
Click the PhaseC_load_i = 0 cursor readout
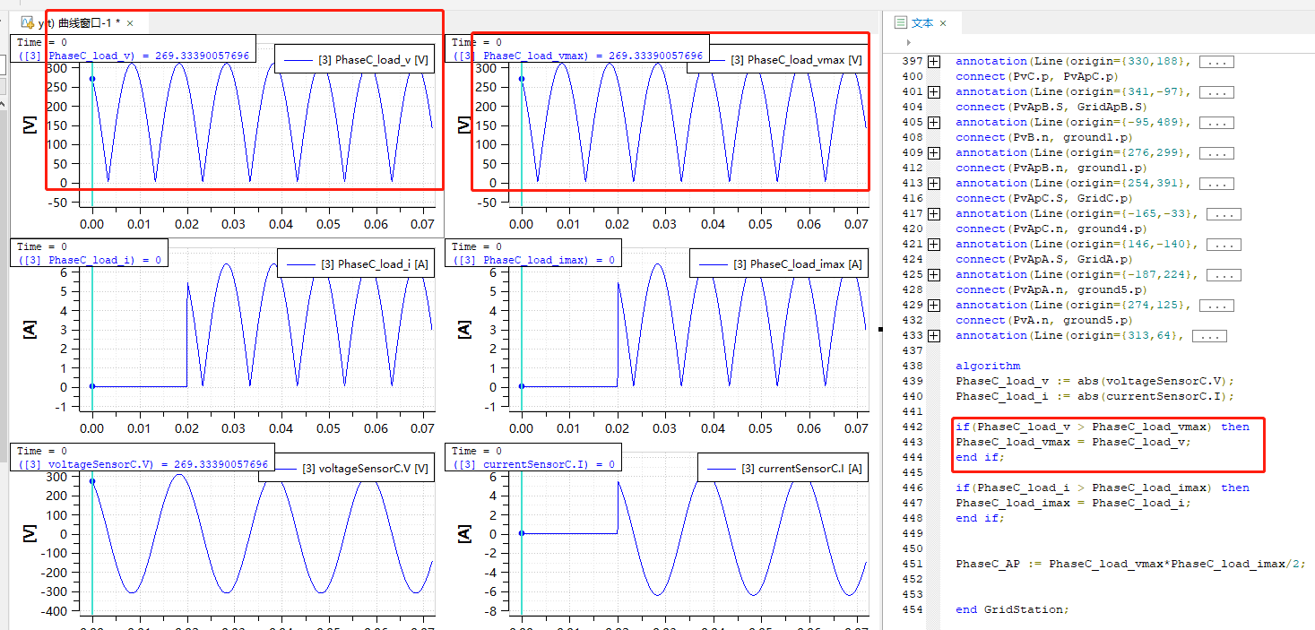pyautogui.click(x=90, y=260)
